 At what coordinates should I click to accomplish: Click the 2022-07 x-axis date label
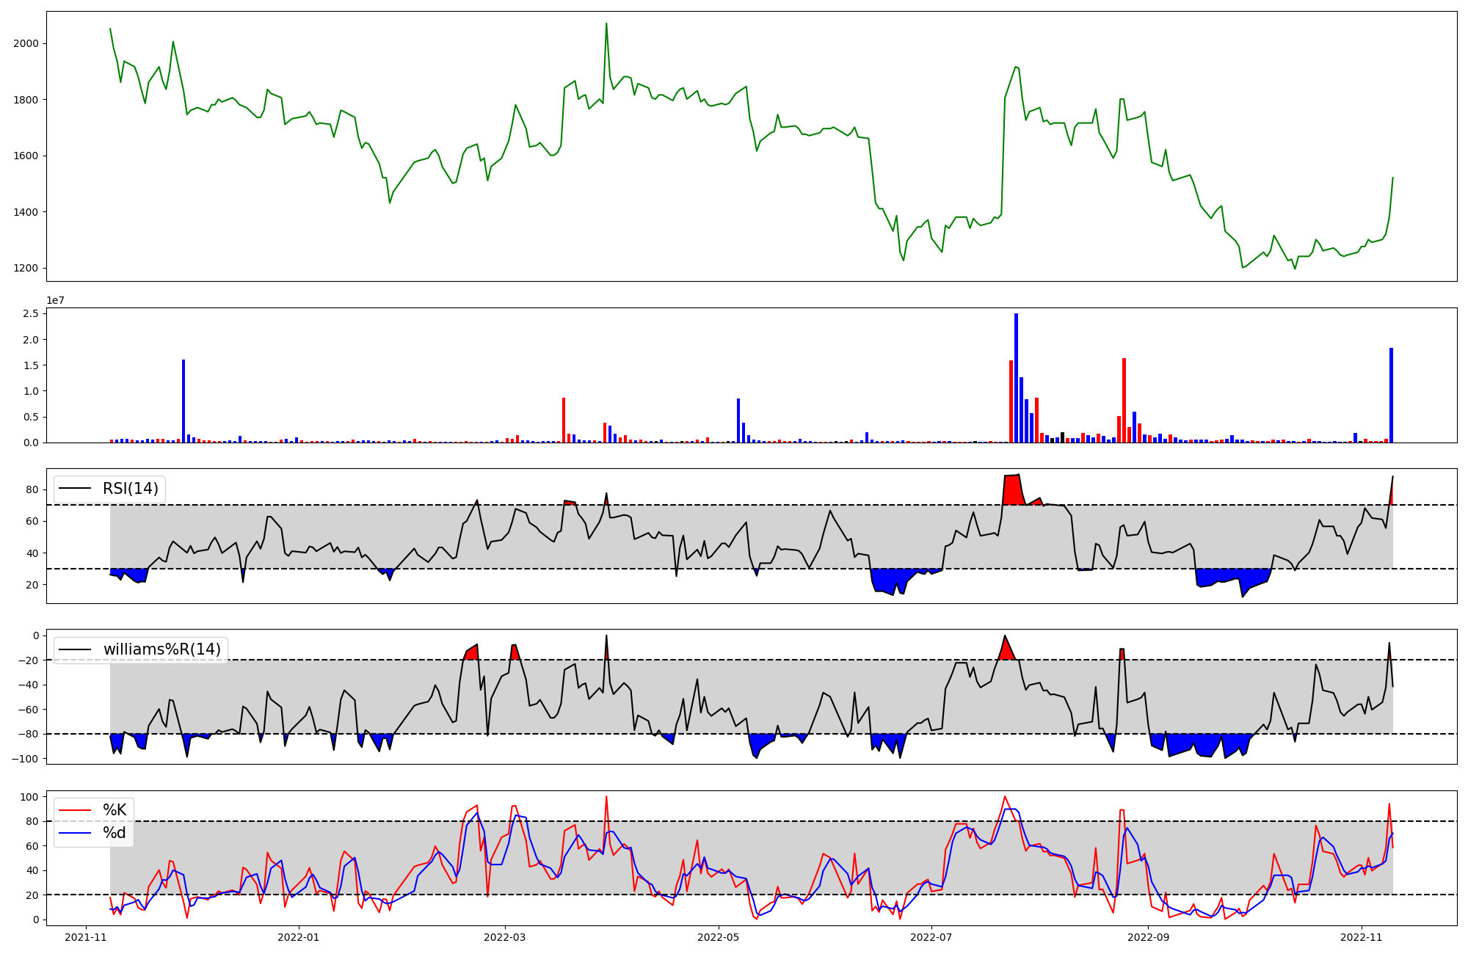931,937
